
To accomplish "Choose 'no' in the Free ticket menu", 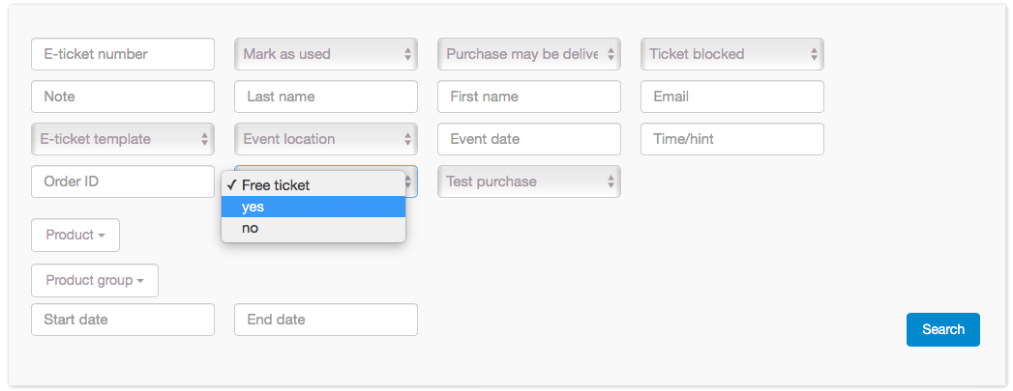I will 313,229.
